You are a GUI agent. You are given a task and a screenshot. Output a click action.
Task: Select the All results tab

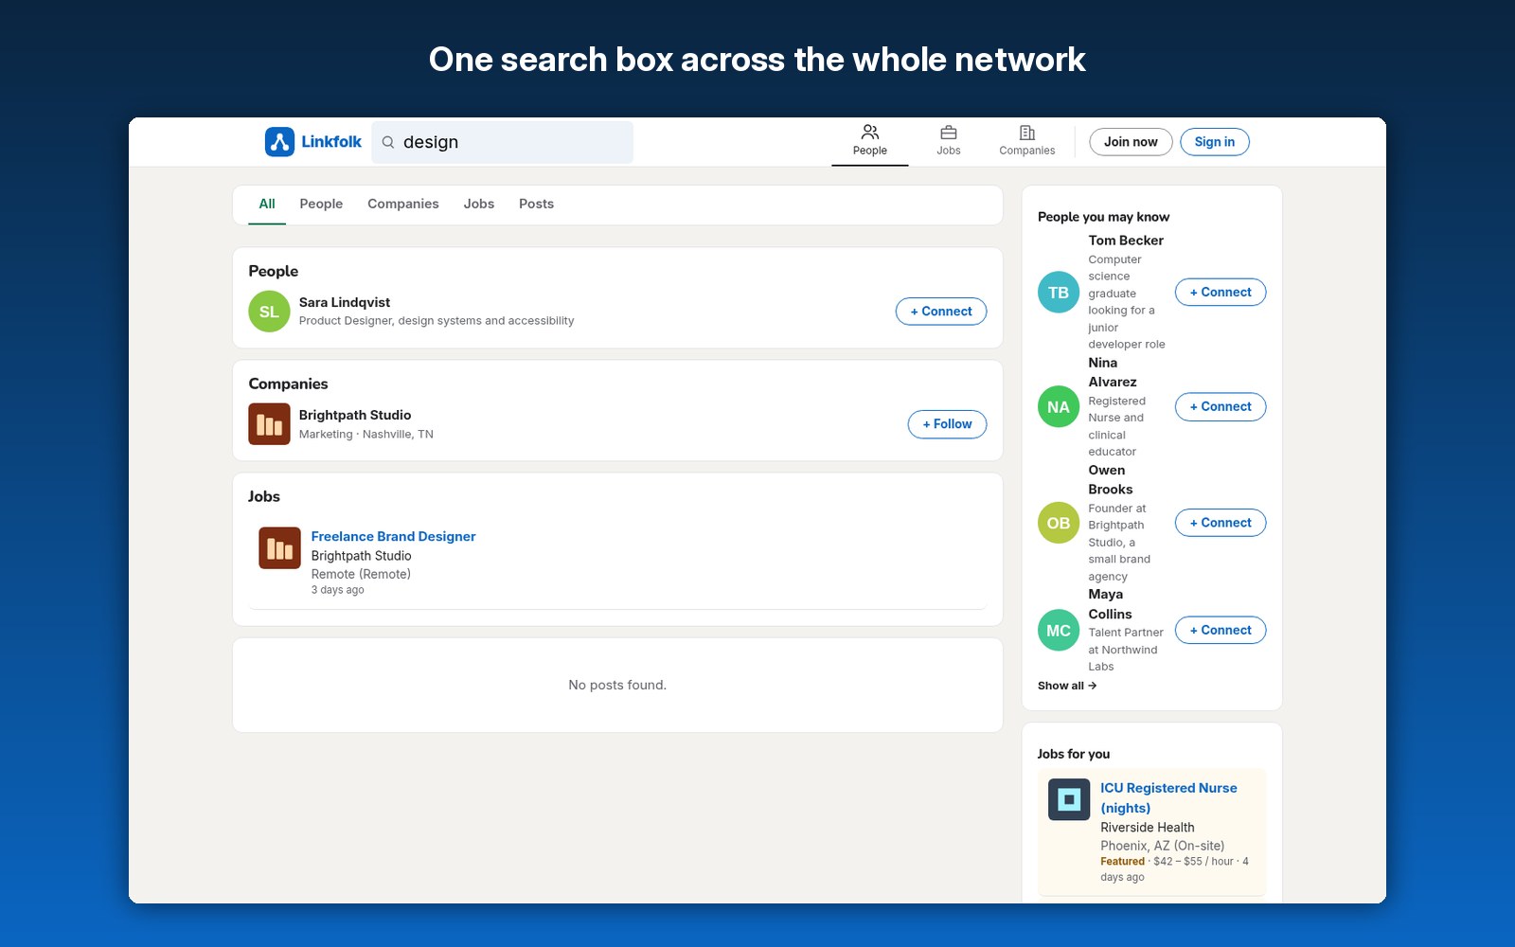click(x=267, y=204)
